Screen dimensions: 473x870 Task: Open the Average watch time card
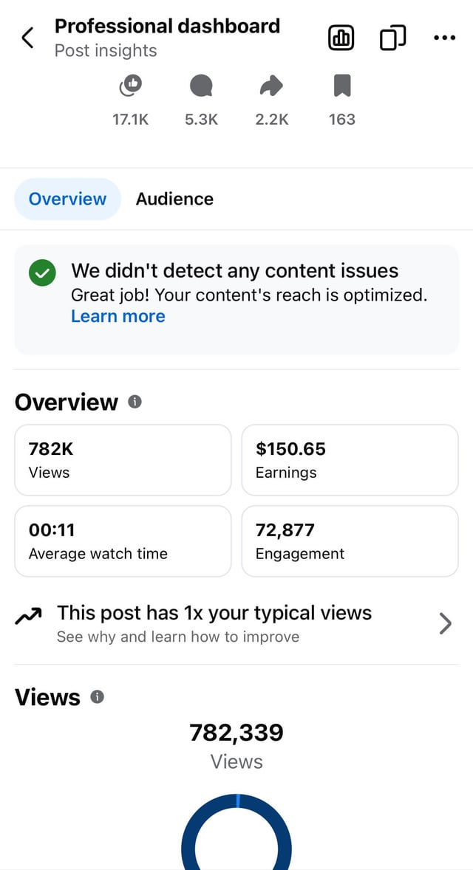123,541
